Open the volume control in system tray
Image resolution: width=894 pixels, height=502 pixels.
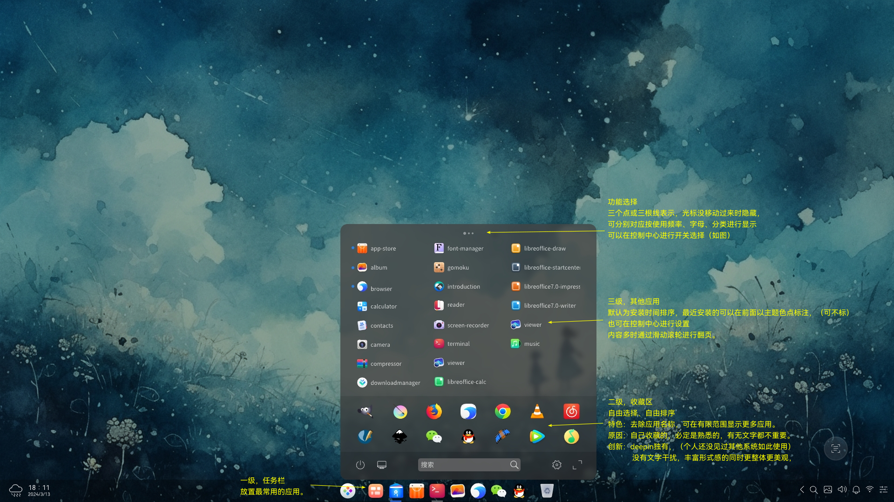(x=842, y=489)
